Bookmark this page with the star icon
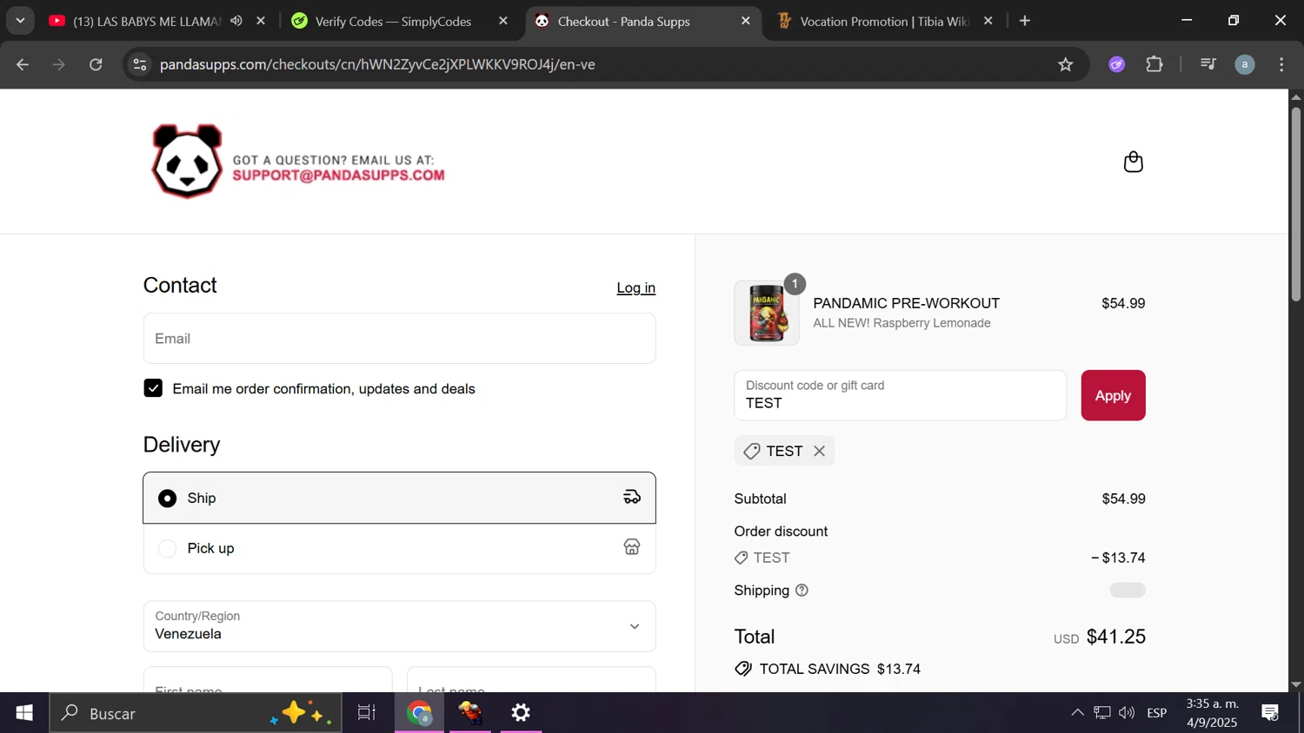This screenshot has height=733, width=1304. pos(1066,64)
